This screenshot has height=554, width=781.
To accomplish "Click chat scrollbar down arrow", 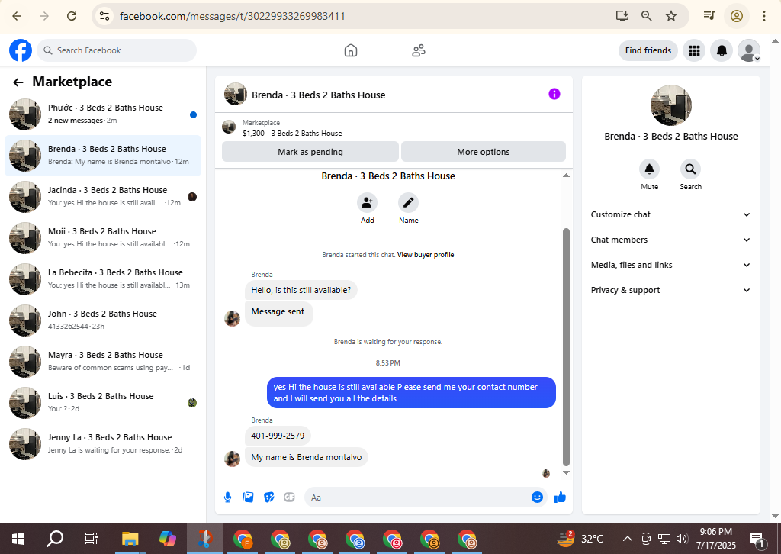I will [x=566, y=473].
